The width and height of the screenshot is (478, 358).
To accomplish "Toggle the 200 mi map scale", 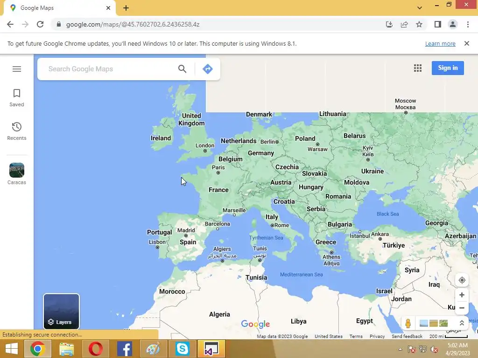I will pos(449,337).
